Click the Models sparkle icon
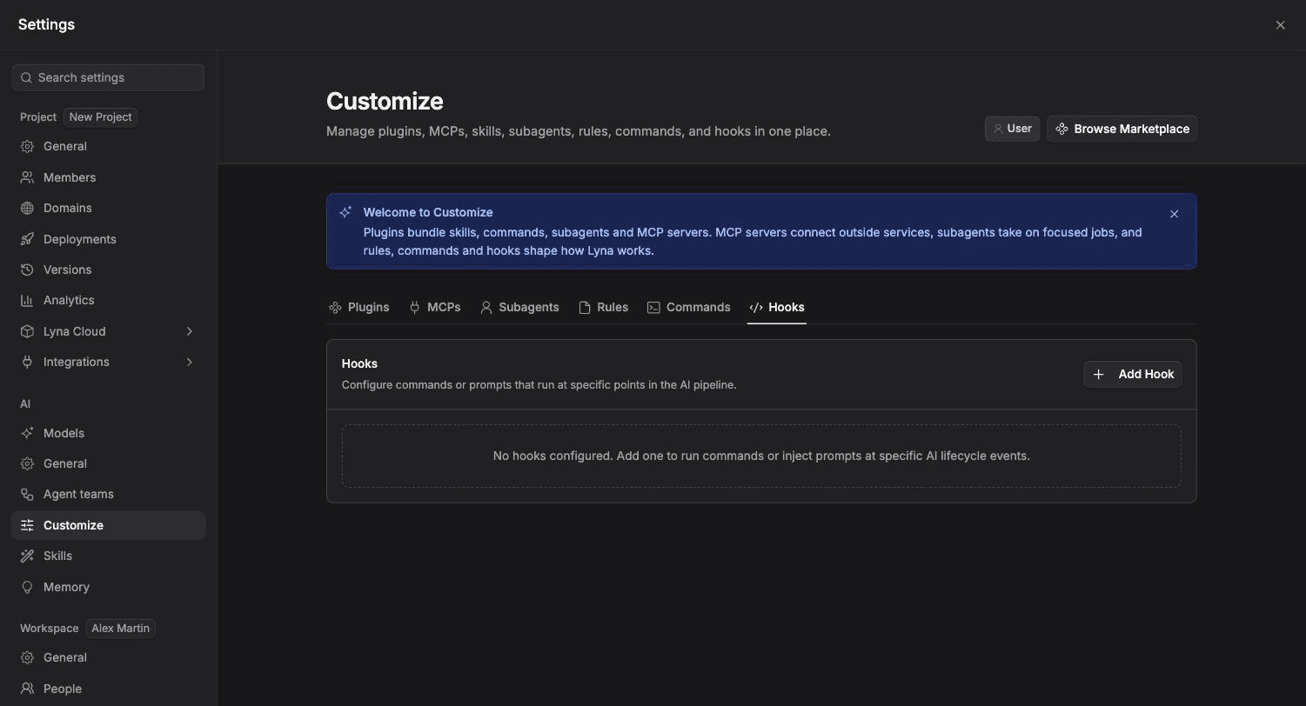Screen dimensions: 1306x706 [x=27, y=433]
